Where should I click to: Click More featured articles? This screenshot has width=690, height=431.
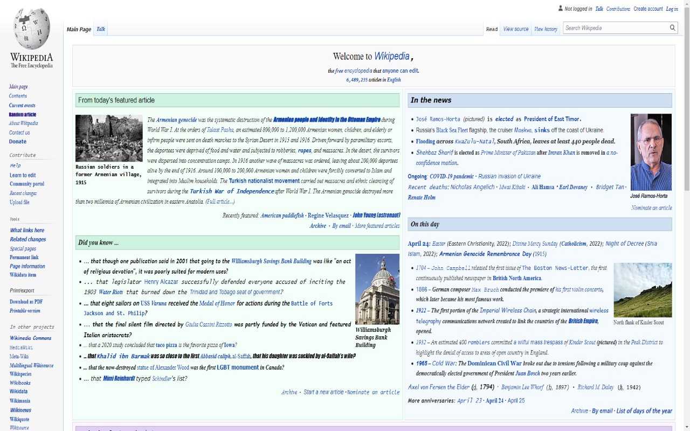pos(377,226)
